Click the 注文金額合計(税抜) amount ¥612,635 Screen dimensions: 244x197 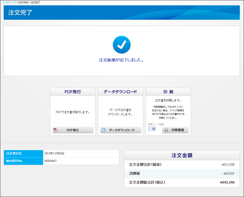228,165
